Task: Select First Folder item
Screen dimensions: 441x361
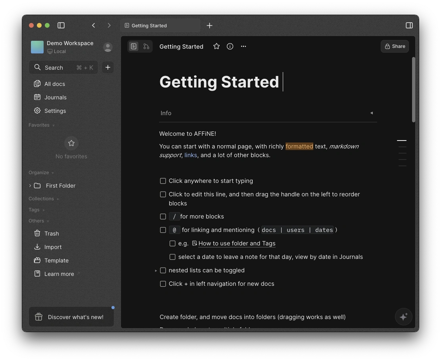Action: 60,186
